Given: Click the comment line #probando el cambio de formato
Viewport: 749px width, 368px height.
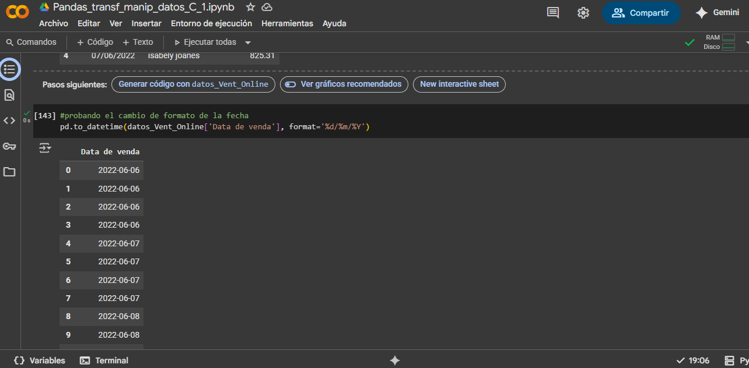Looking at the screenshot, I should click(154, 115).
